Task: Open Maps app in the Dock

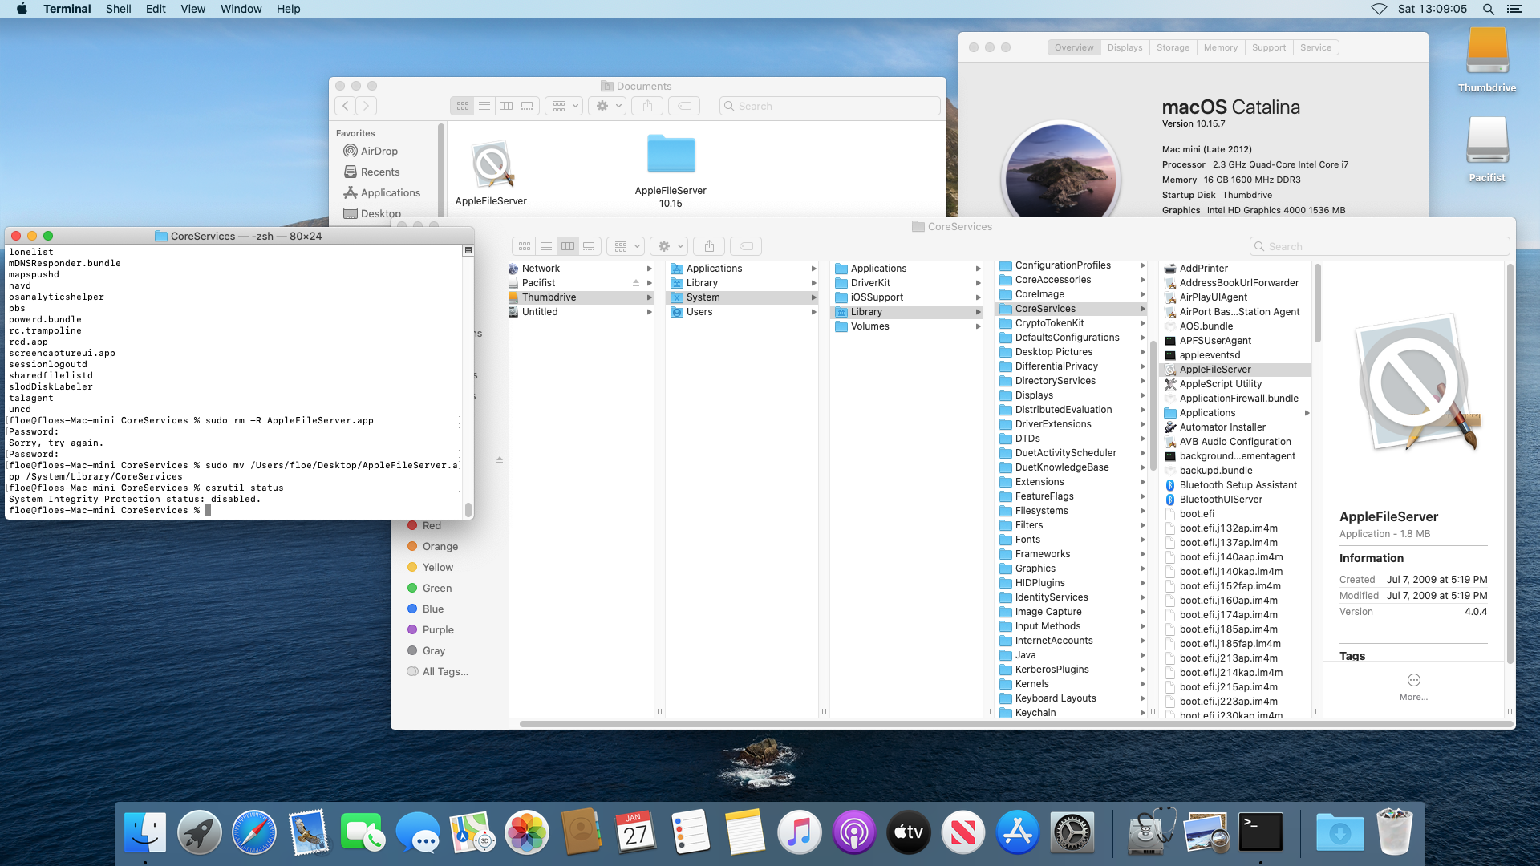Action: pos(472,832)
